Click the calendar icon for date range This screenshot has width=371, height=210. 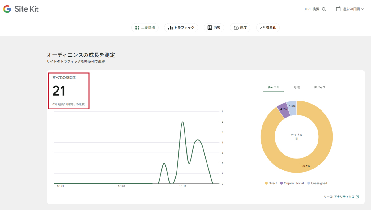click(x=338, y=9)
